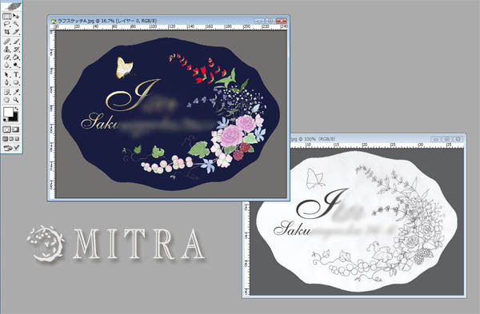
Task: Choose the Lasso tool
Action: pyautogui.click(x=6, y=24)
